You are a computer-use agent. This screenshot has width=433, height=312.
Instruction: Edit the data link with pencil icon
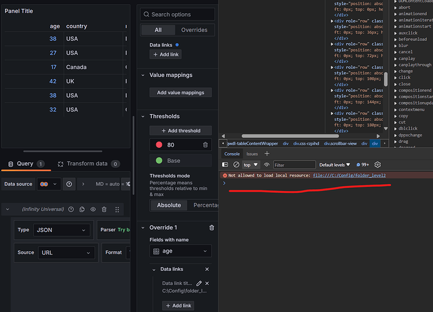(x=199, y=283)
